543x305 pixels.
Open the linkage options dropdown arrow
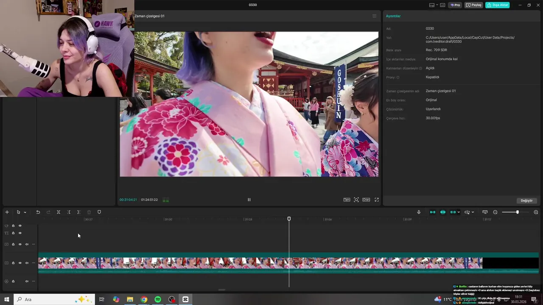(459, 212)
